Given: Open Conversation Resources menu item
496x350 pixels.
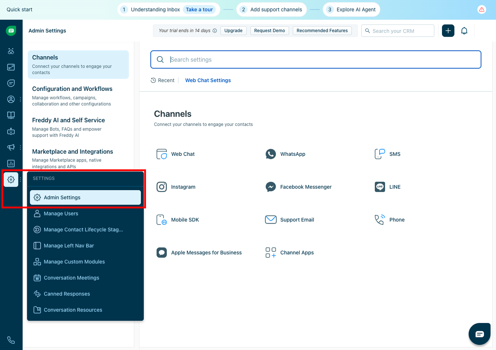Looking at the screenshot, I should [85, 310].
